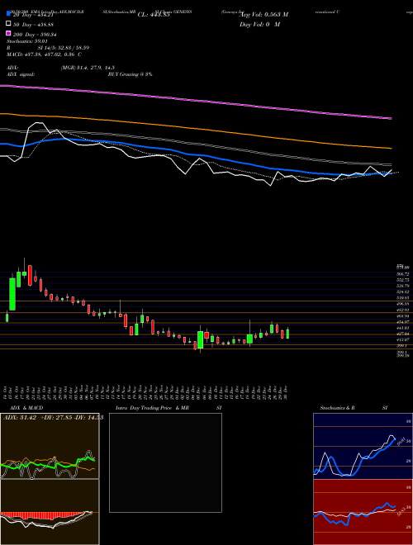This screenshot has width=413, height=545.
Task: Click the blue 20 Day legend swatch
Action: click(x=8, y=13)
